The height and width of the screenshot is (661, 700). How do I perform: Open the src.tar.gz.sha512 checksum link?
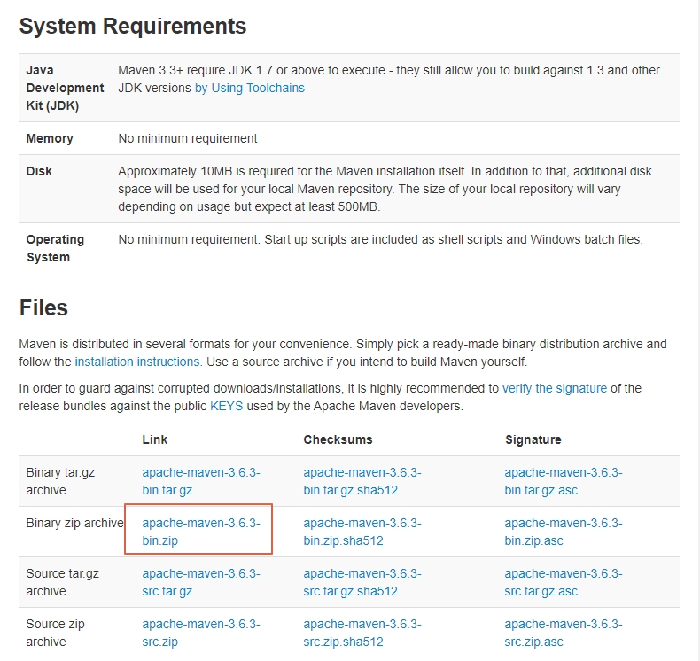[x=362, y=582]
